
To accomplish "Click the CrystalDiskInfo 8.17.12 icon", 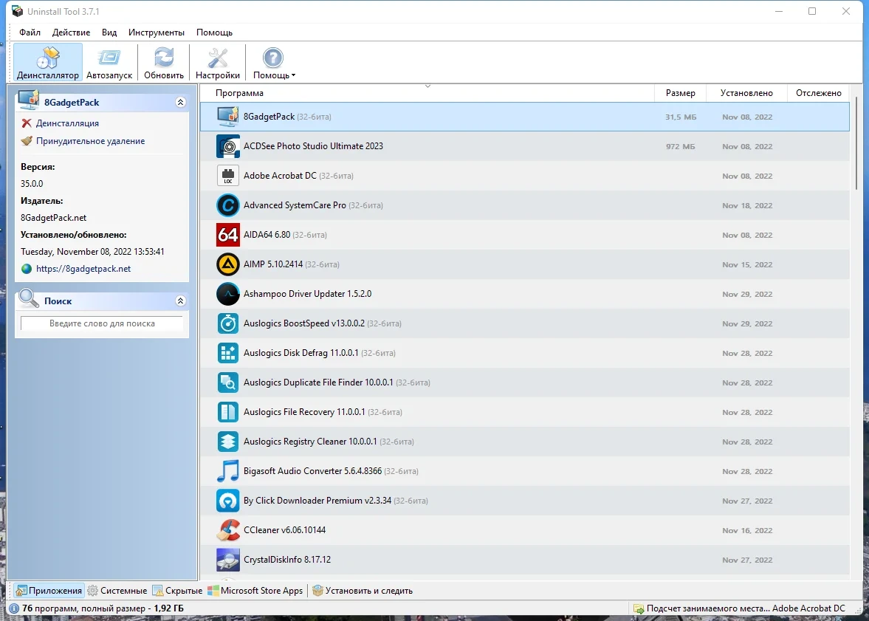I will 228,560.
